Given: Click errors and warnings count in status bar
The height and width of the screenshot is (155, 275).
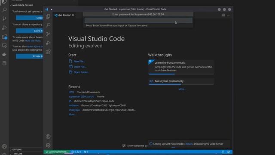Looking at the screenshot, I should pyautogui.click(x=76, y=152).
